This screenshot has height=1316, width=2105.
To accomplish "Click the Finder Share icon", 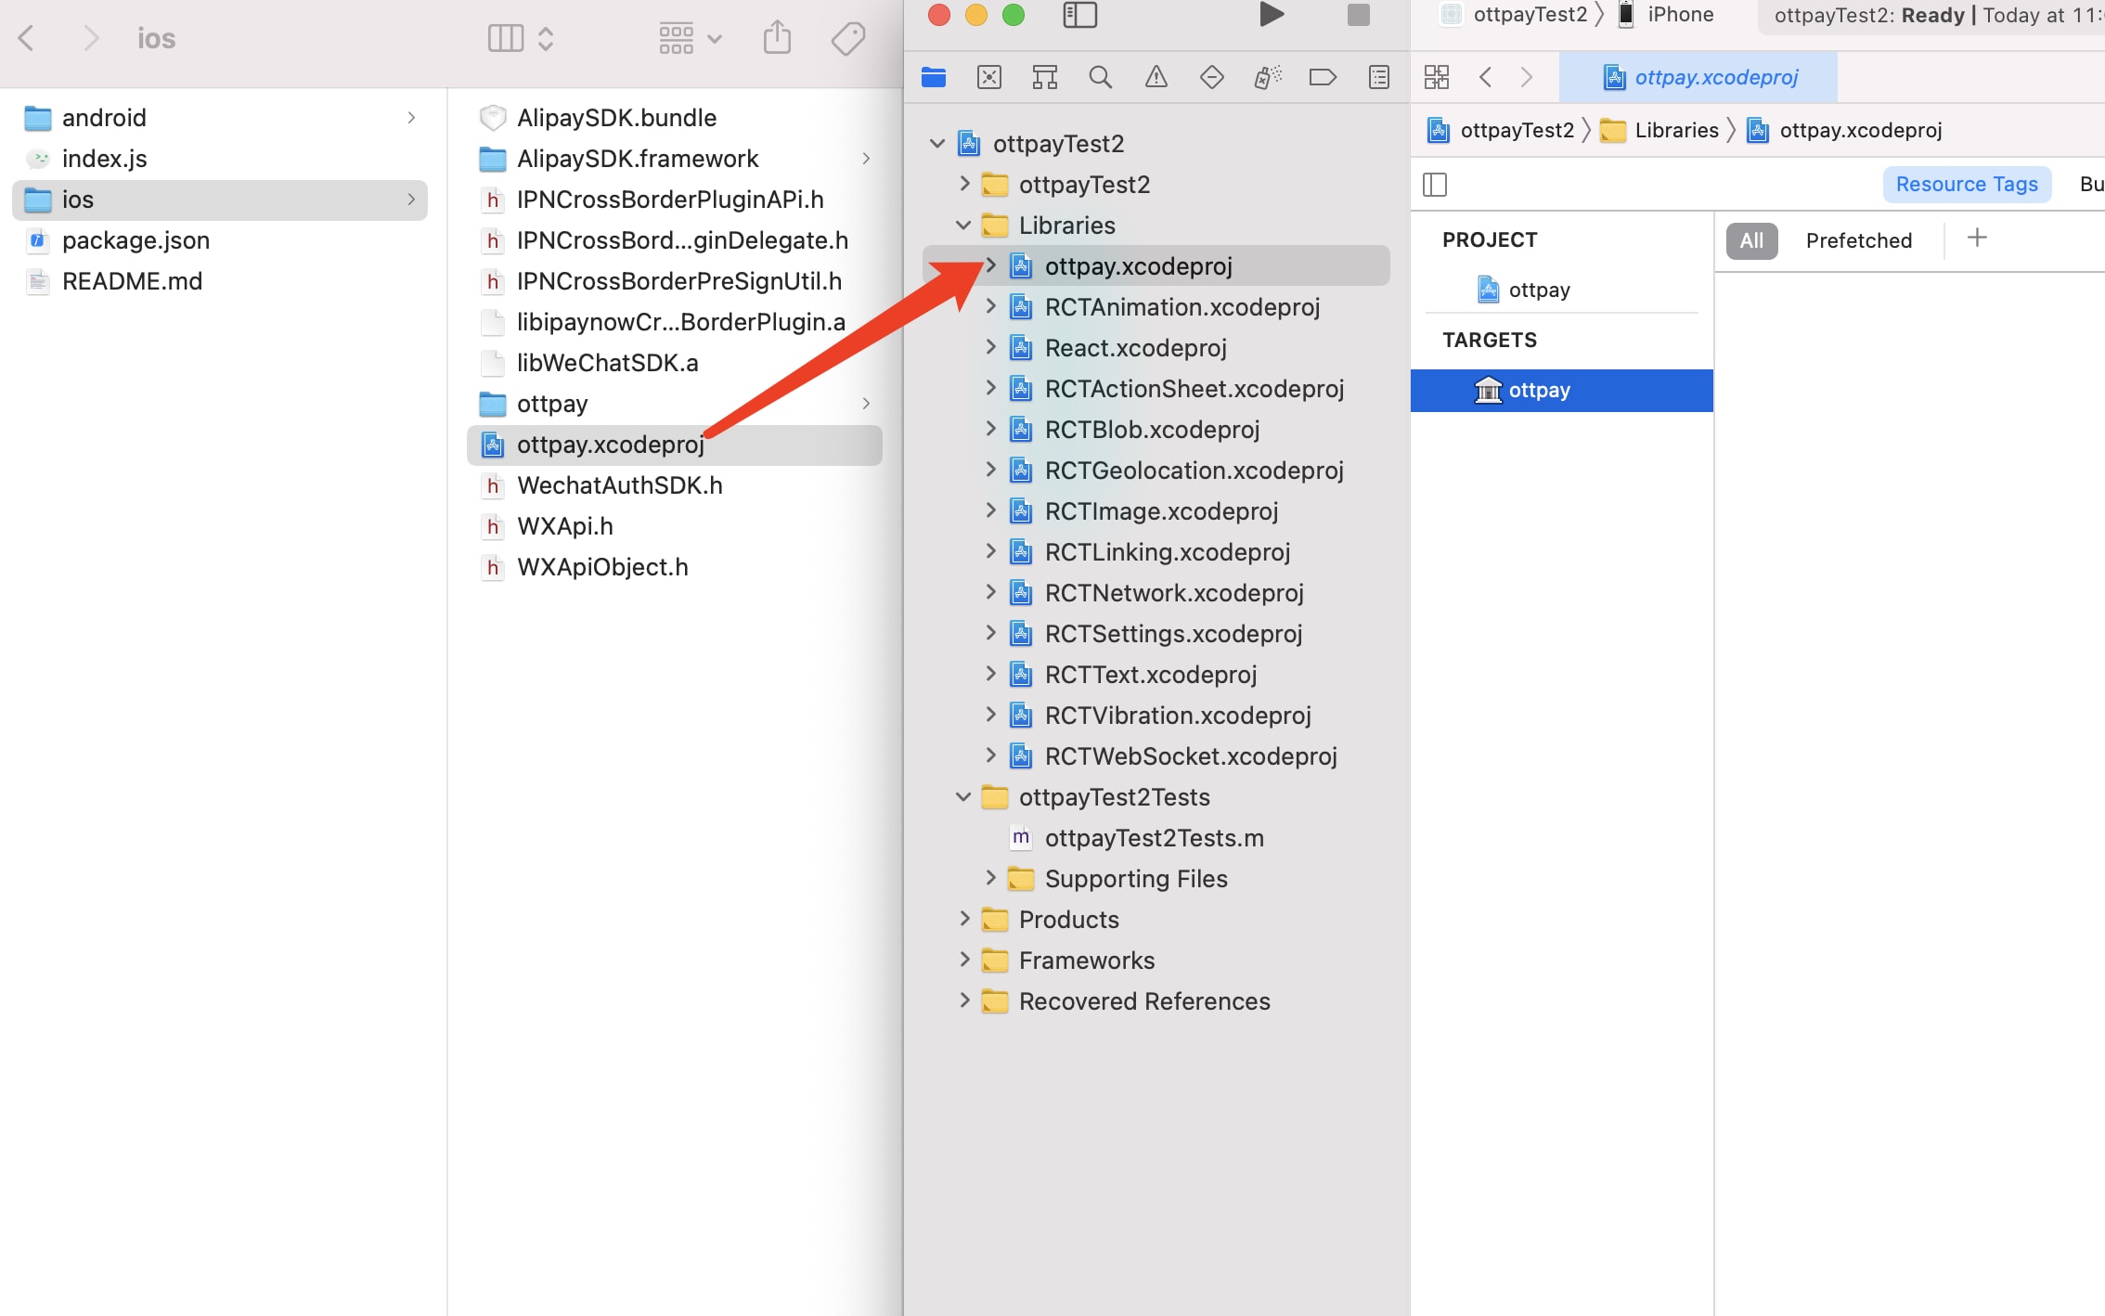I will [778, 38].
